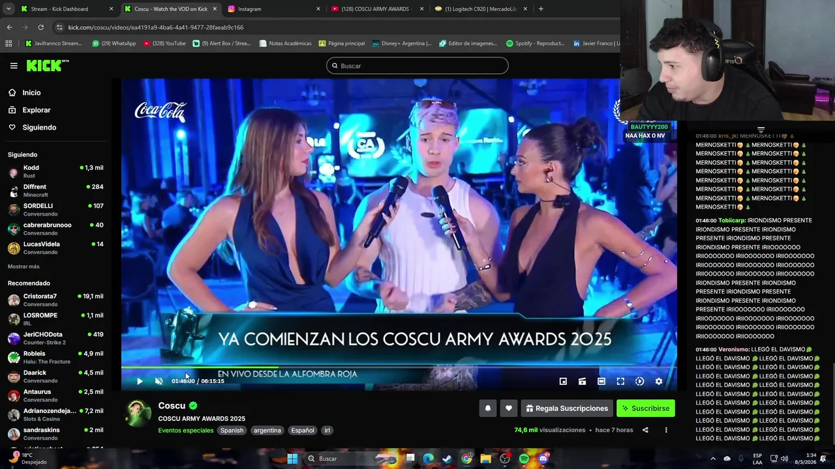Expand Mostrar más under followed channels
The width and height of the screenshot is (835, 469).
23,266
